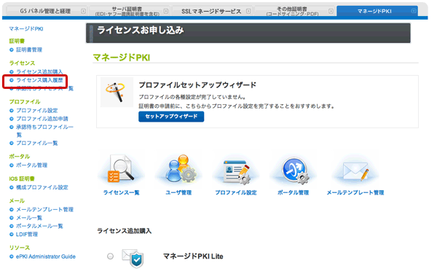Image resolution: width=437 pixels, height=271 pixels.
Task: Open ライセンス購入履歴 sidebar link
Action: [x=39, y=80]
